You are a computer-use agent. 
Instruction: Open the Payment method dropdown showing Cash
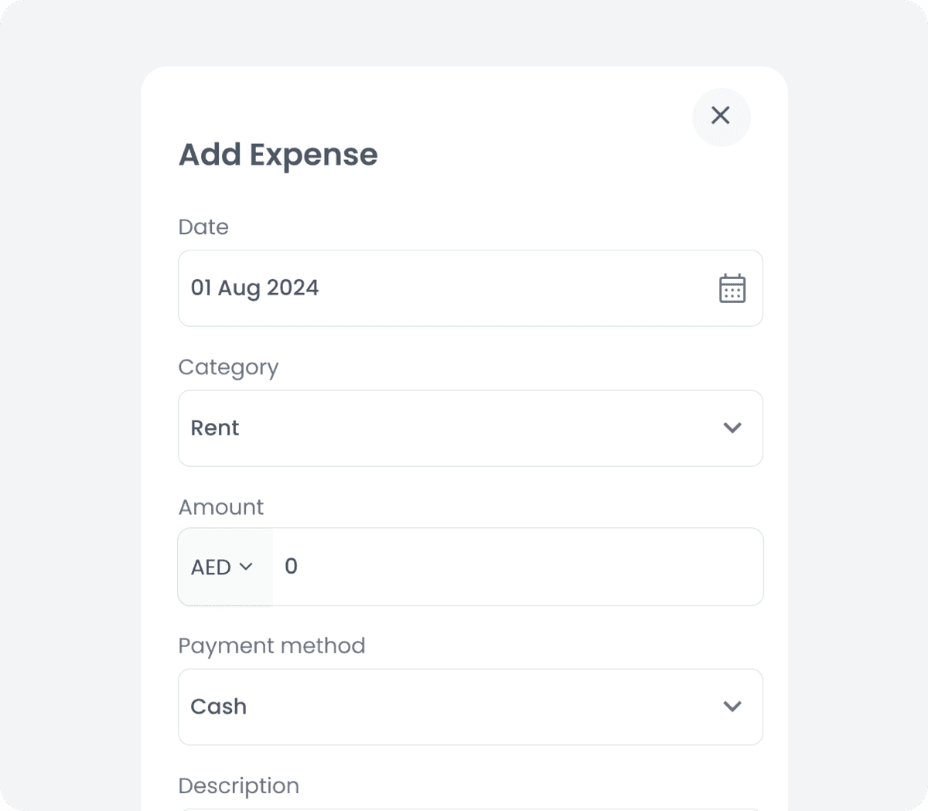point(470,707)
